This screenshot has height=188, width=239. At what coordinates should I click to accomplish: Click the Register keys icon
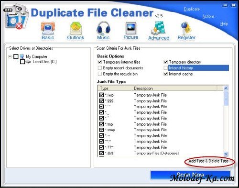pyautogui.click(x=186, y=28)
